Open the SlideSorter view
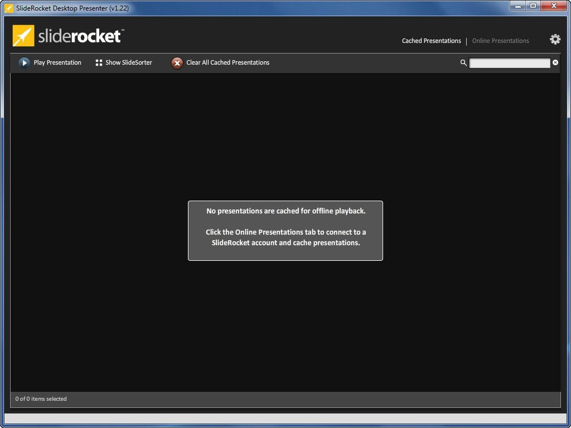Viewport: 571px width, 428px height. (x=128, y=62)
